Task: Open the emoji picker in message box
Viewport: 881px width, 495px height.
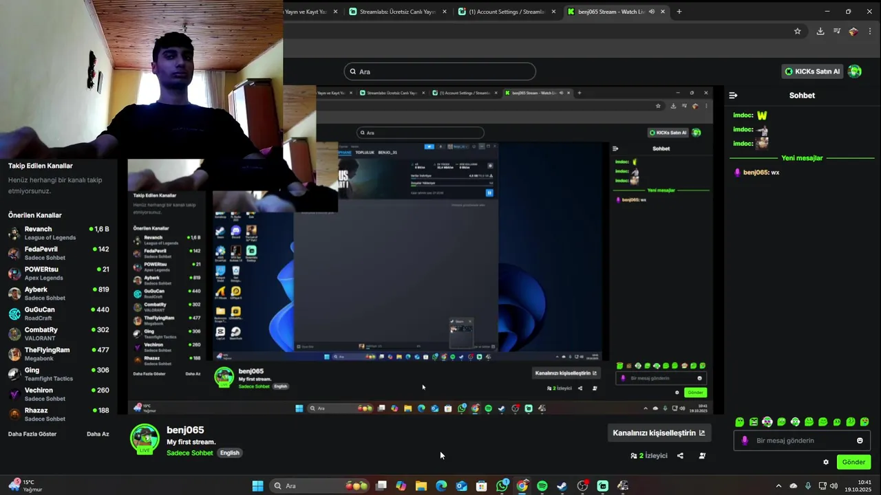Action: [x=860, y=441]
